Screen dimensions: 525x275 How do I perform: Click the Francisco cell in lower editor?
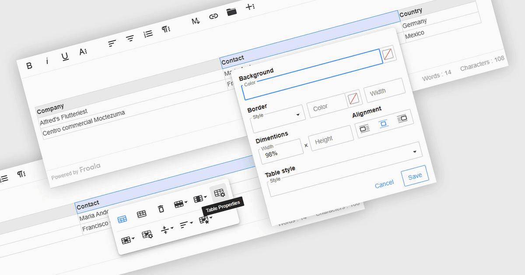(95, 226)
